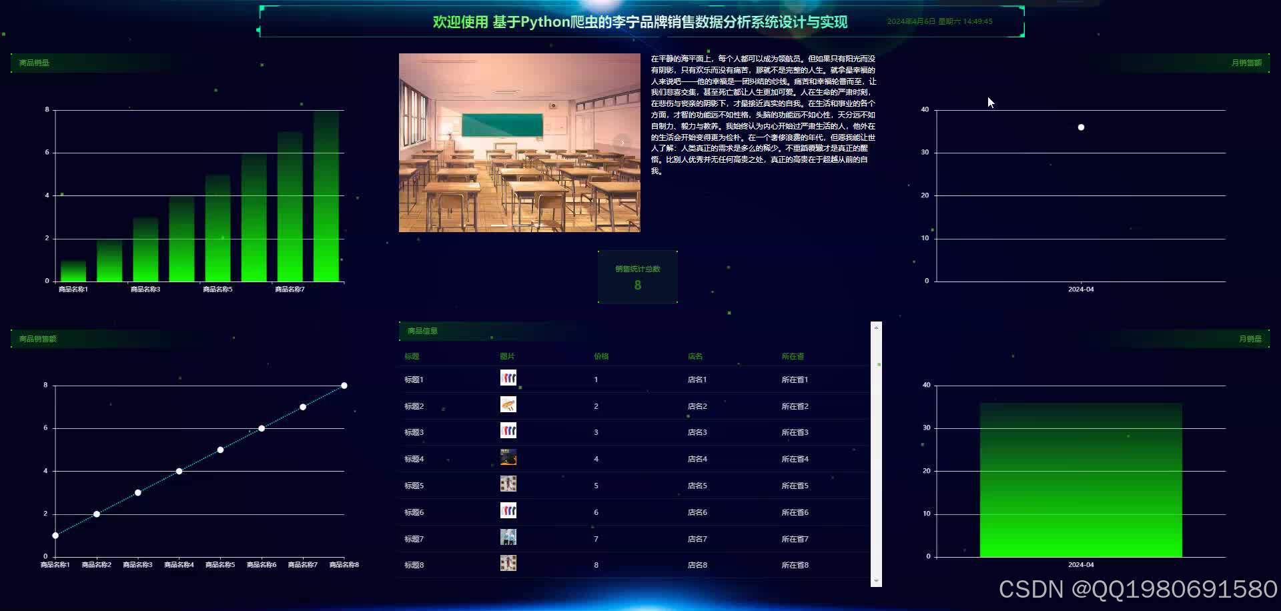Click the date and time display in the header

pos(939,21)
